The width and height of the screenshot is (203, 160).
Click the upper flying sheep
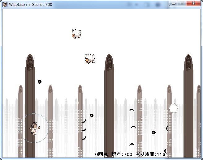point(76,34)
